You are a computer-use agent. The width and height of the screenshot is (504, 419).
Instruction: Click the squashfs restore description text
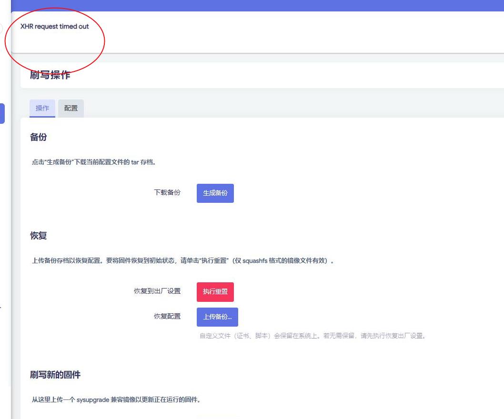(x=182, y=261)
